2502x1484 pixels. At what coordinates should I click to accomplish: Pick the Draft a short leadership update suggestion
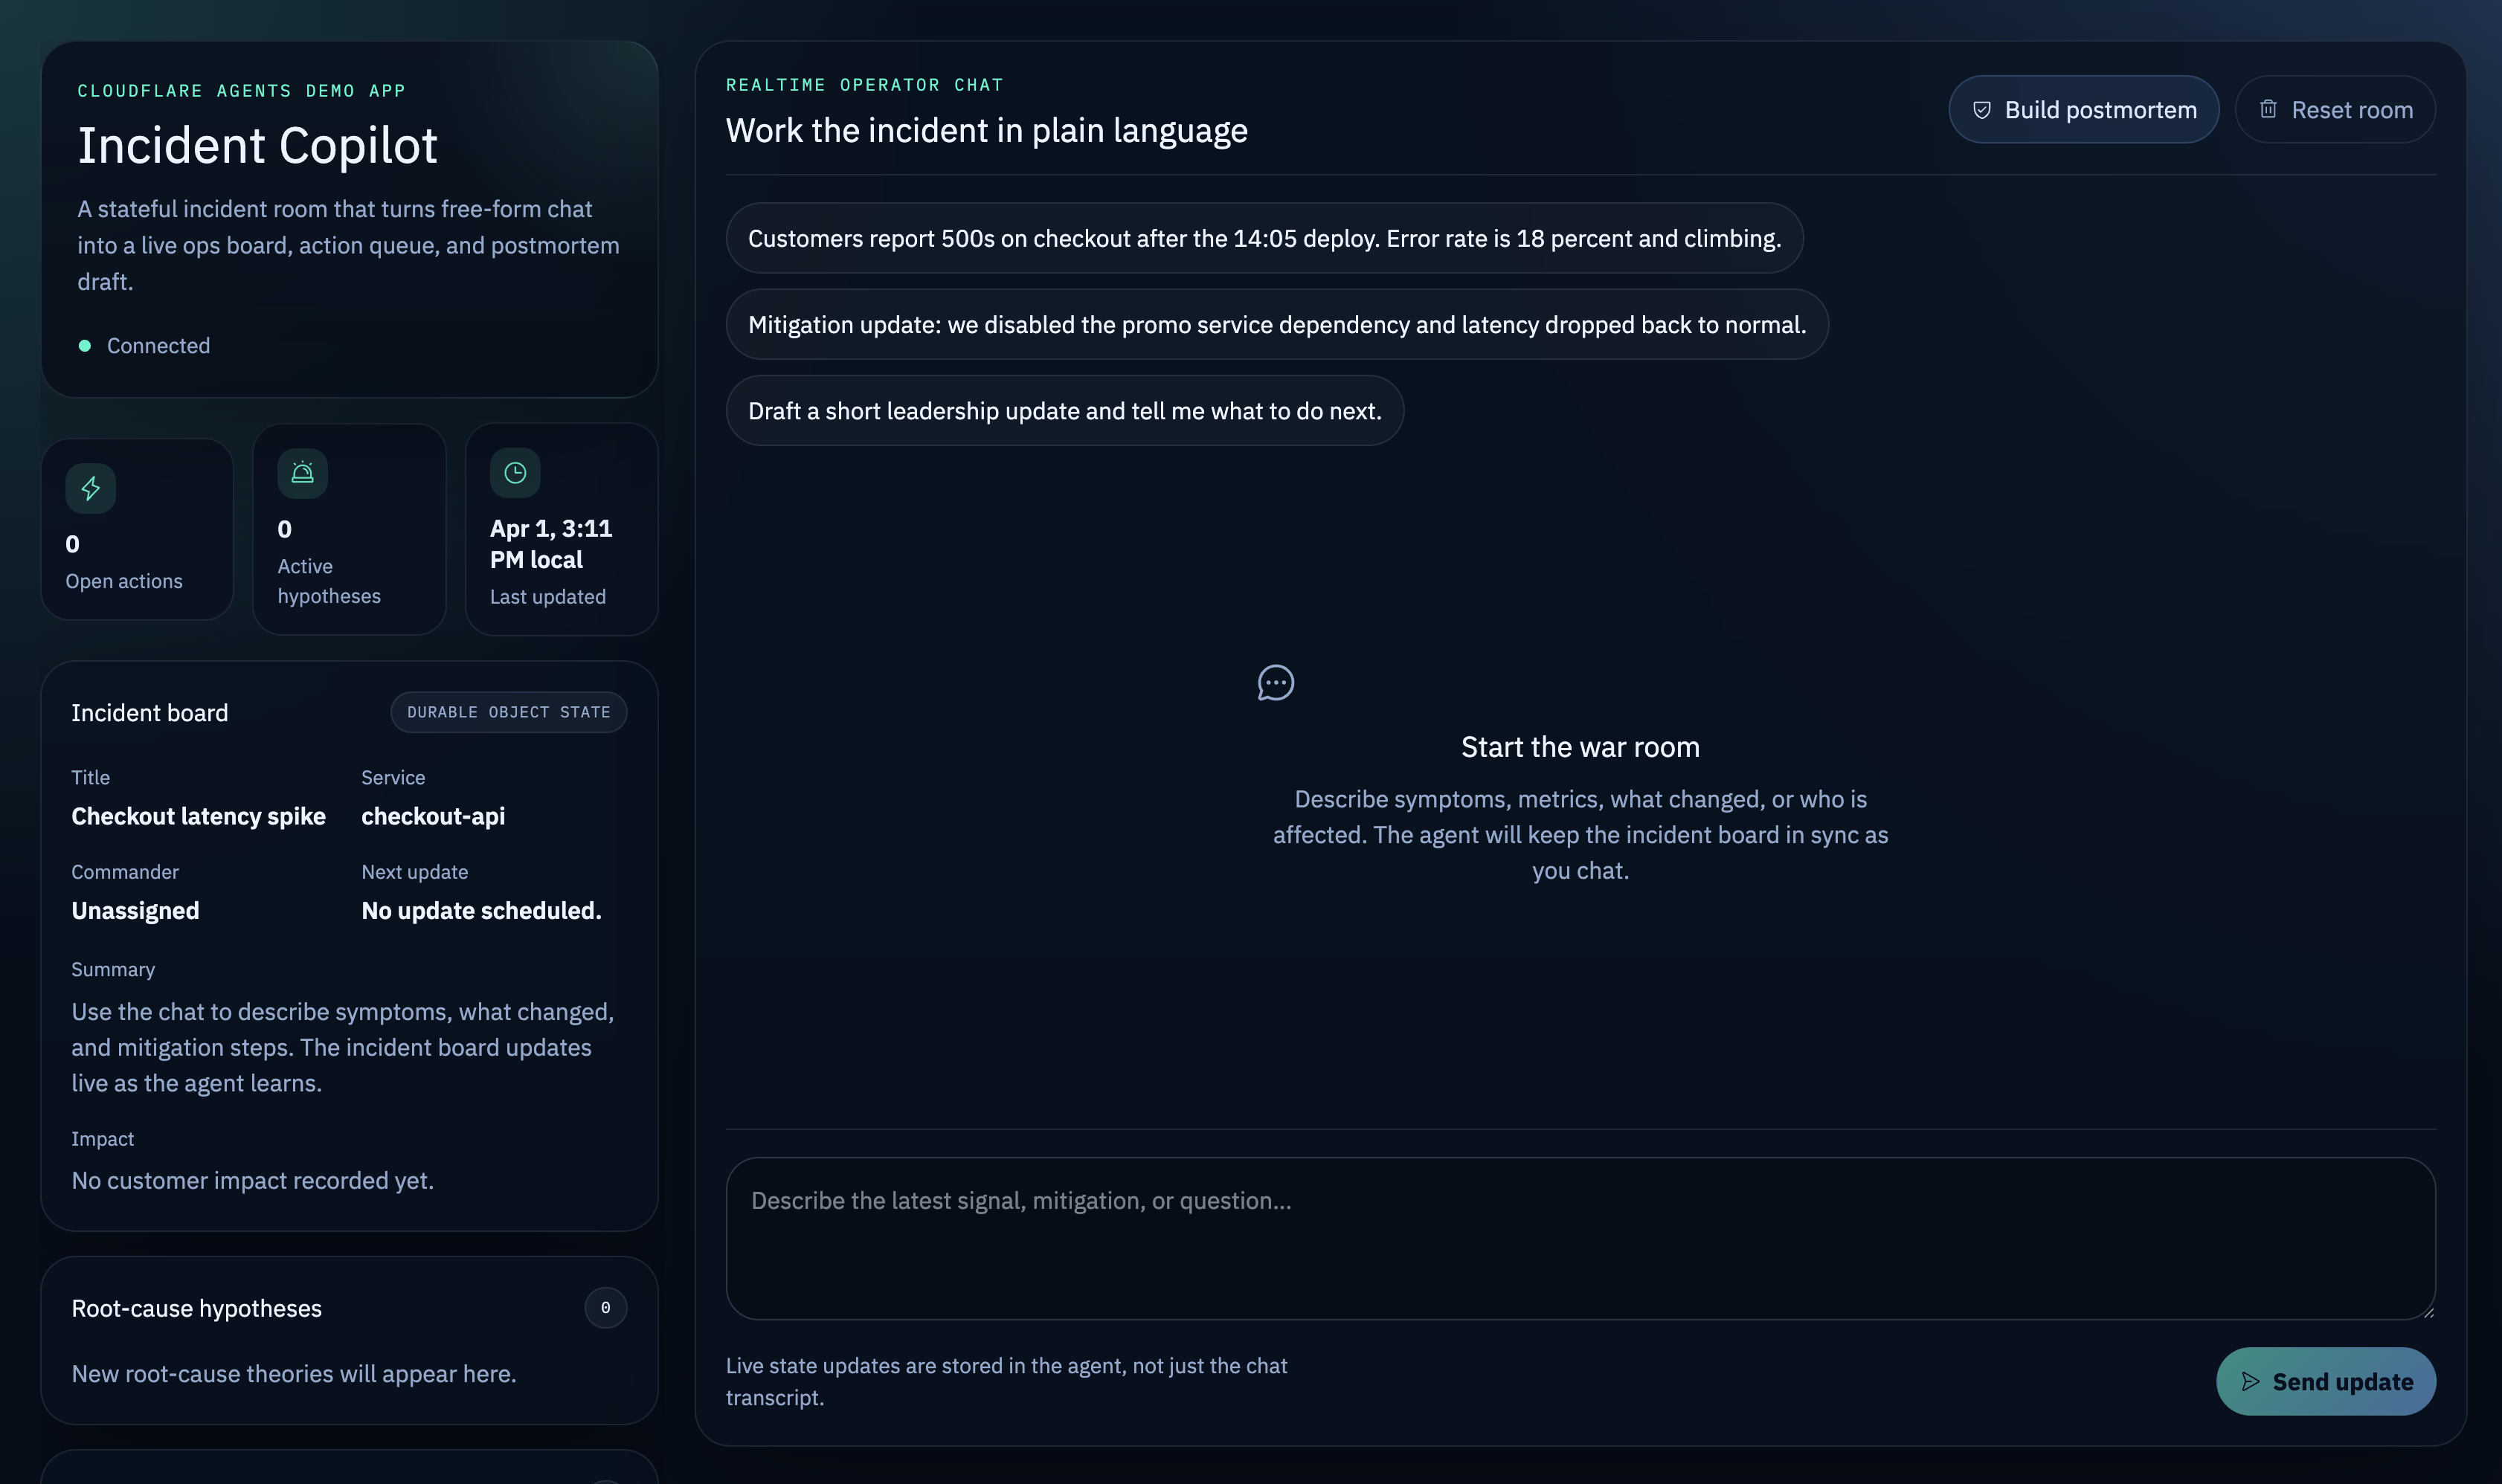[x=1064, y=411]
